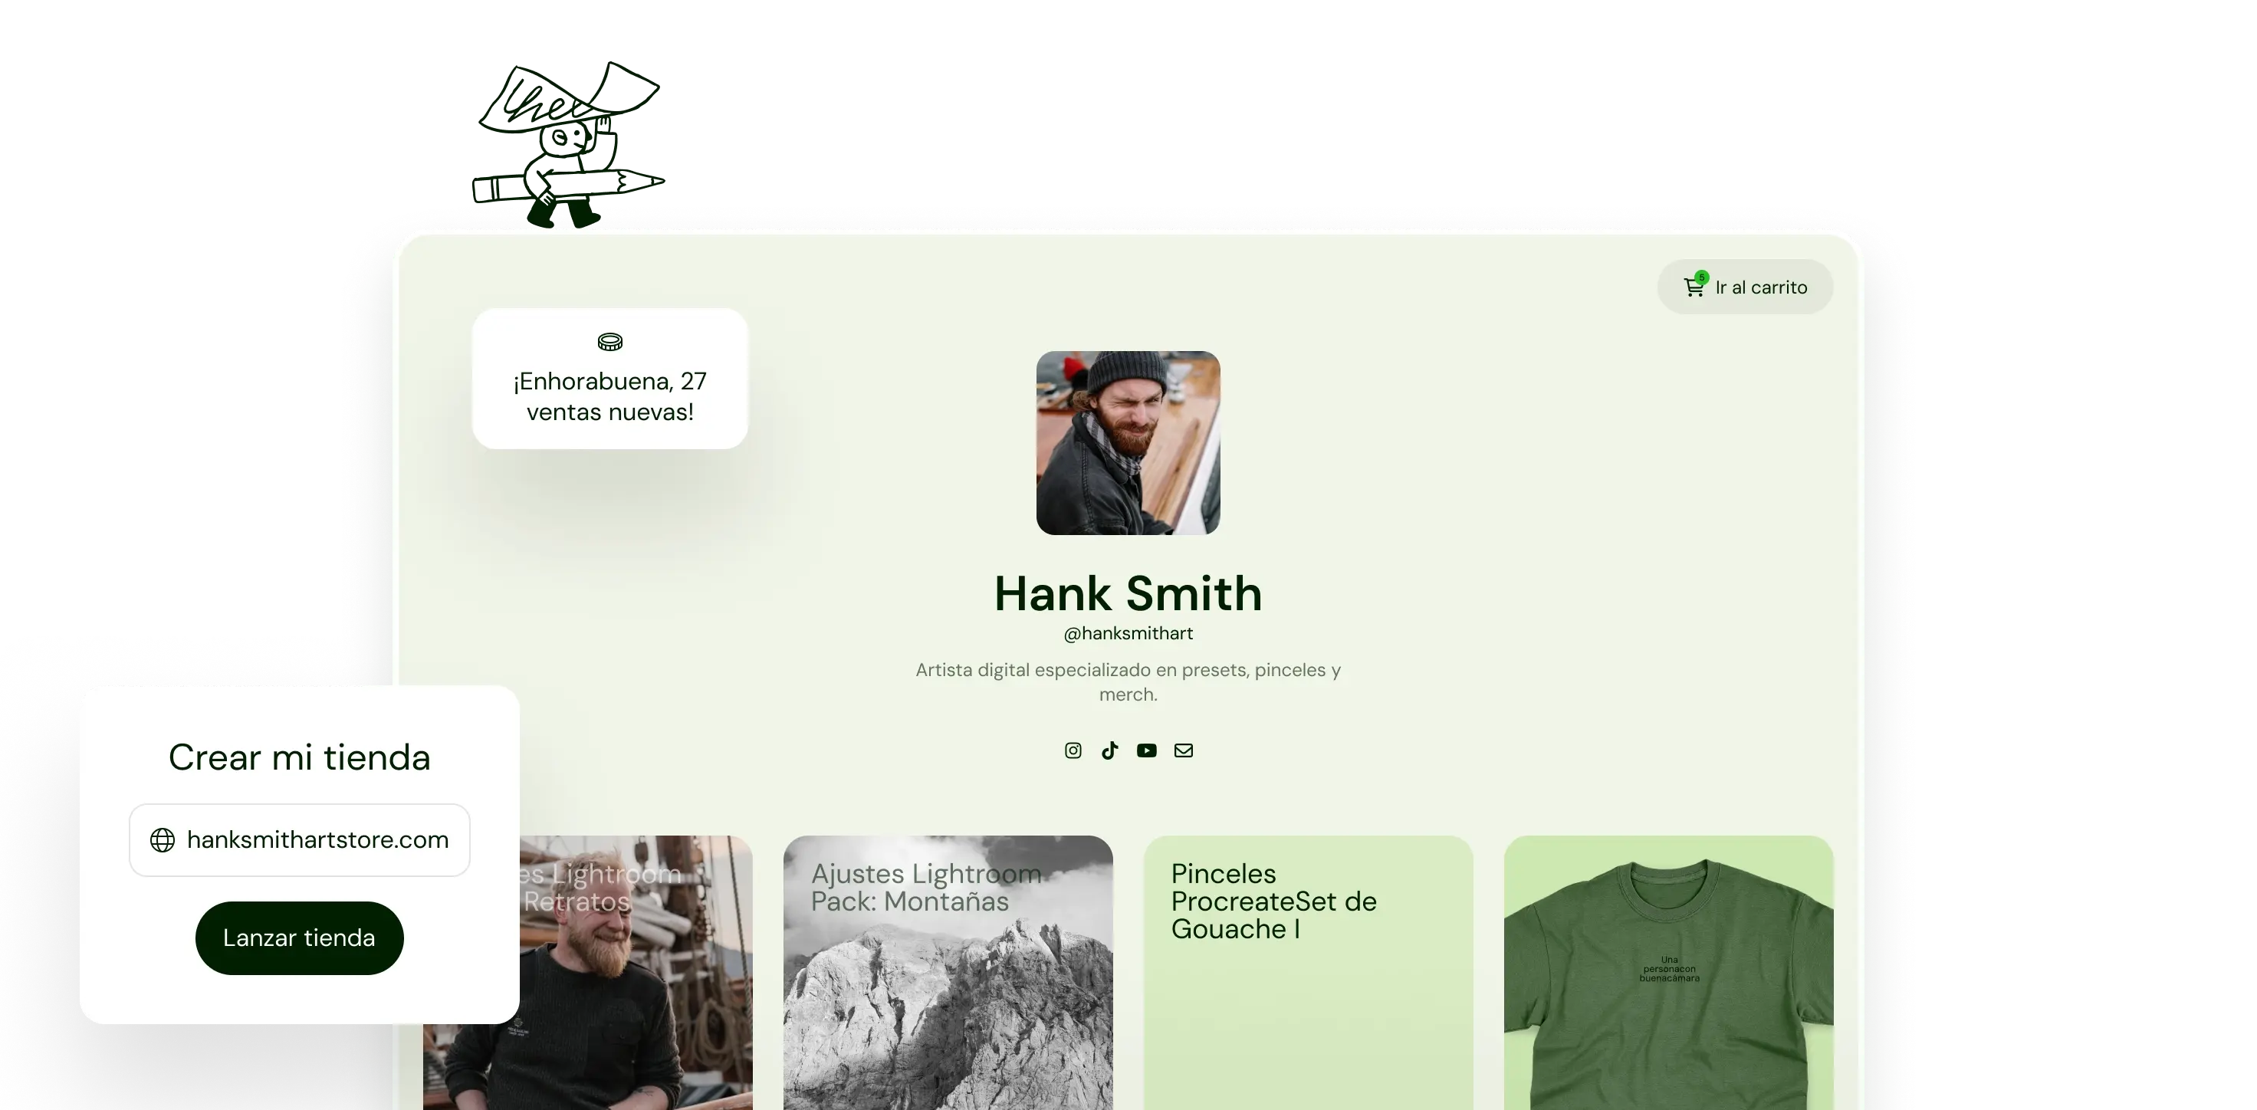Viewport: 2257px width, 1110px height.
Task: Click the 27 ventas nuevas notification card
Action: (x=609, y=379)
